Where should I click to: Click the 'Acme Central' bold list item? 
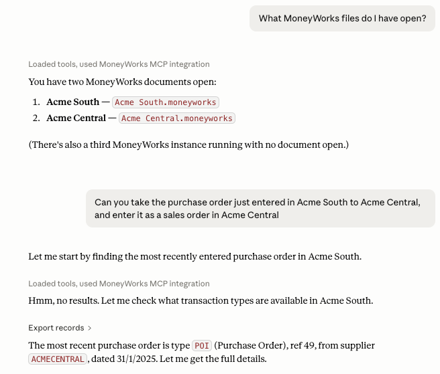76,118
